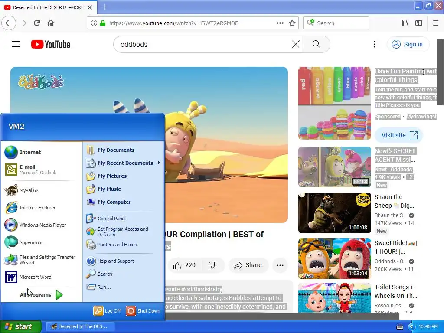
Task: Dislike the video
Action: pos(213,265)
